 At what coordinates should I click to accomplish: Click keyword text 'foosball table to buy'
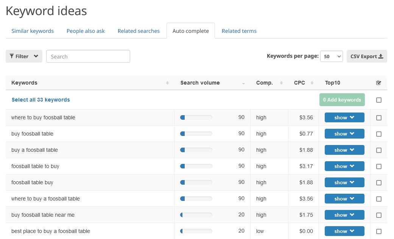[x=35, y=166]
